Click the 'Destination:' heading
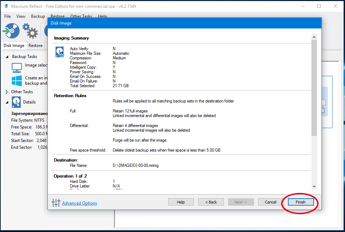Viewport: 345px width, 232px height. 66,160
